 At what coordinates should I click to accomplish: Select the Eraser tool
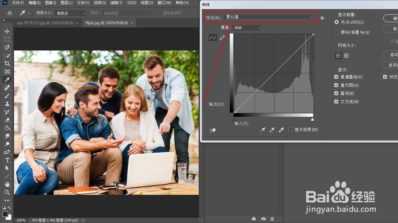pyautogui.click(x=7, y=120)
